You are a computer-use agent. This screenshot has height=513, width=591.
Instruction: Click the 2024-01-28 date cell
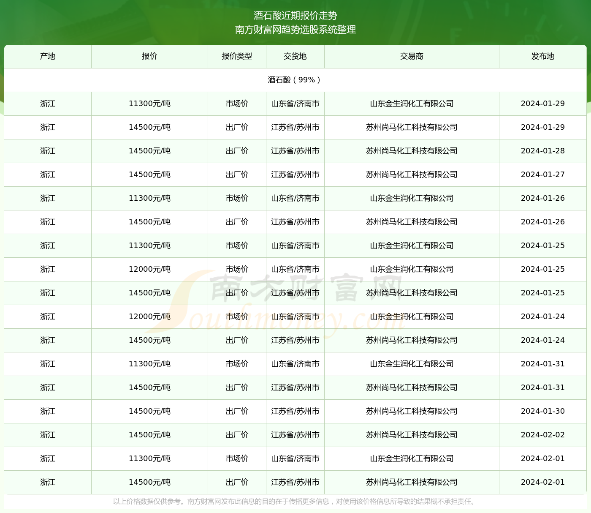pyautogui.click(x=542, y=151)
